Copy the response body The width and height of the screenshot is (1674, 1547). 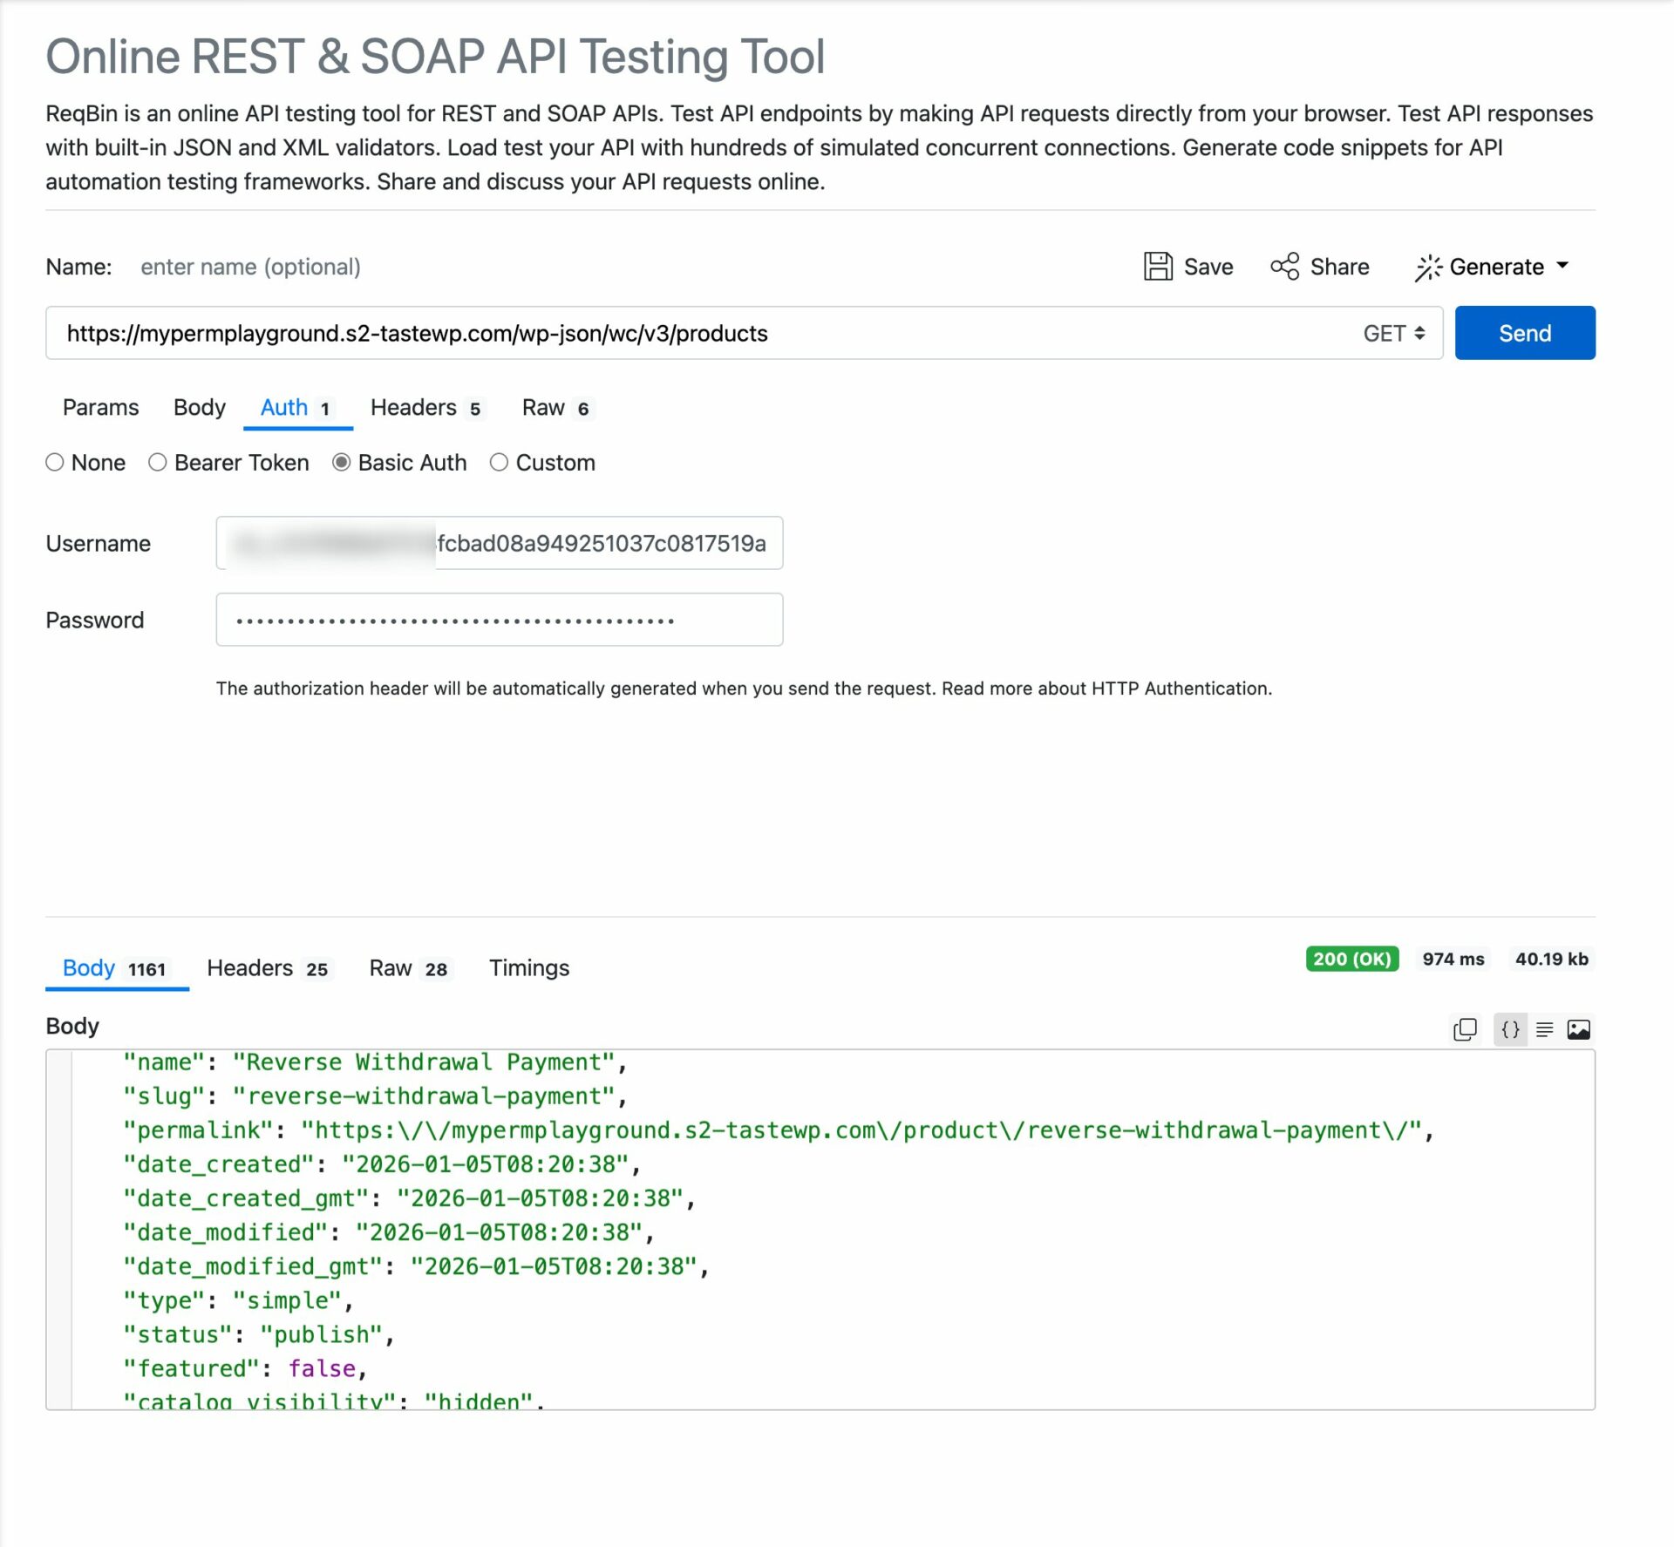(1466, 1029)
